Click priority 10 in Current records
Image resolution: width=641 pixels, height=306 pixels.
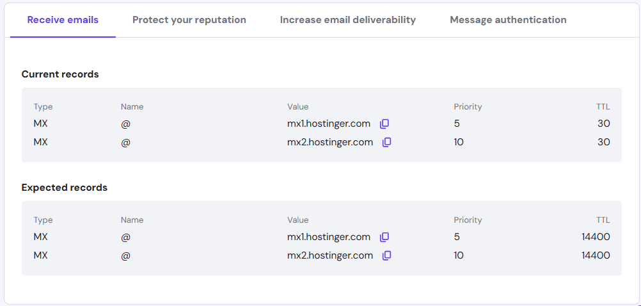click(x=459, y=142)
